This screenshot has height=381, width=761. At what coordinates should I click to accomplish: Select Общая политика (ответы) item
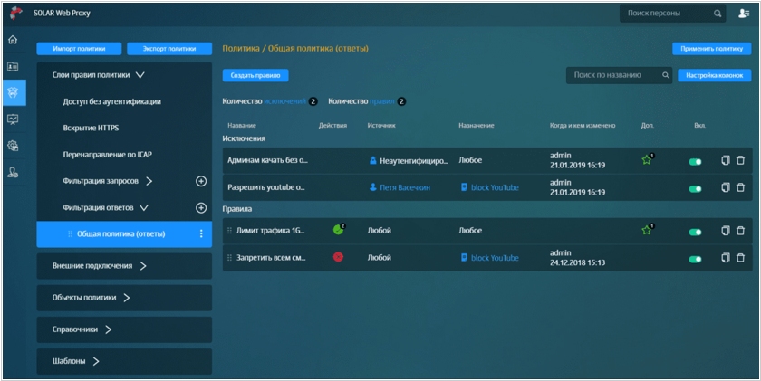pos(124,234)
